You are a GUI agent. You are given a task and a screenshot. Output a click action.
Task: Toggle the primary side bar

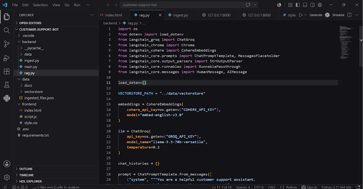[x=298, y=5]
